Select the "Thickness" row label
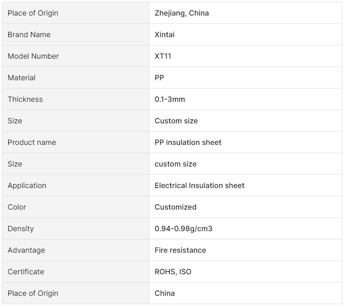The height and width of the screenshot is (305, 345). (x=25, y=99)
